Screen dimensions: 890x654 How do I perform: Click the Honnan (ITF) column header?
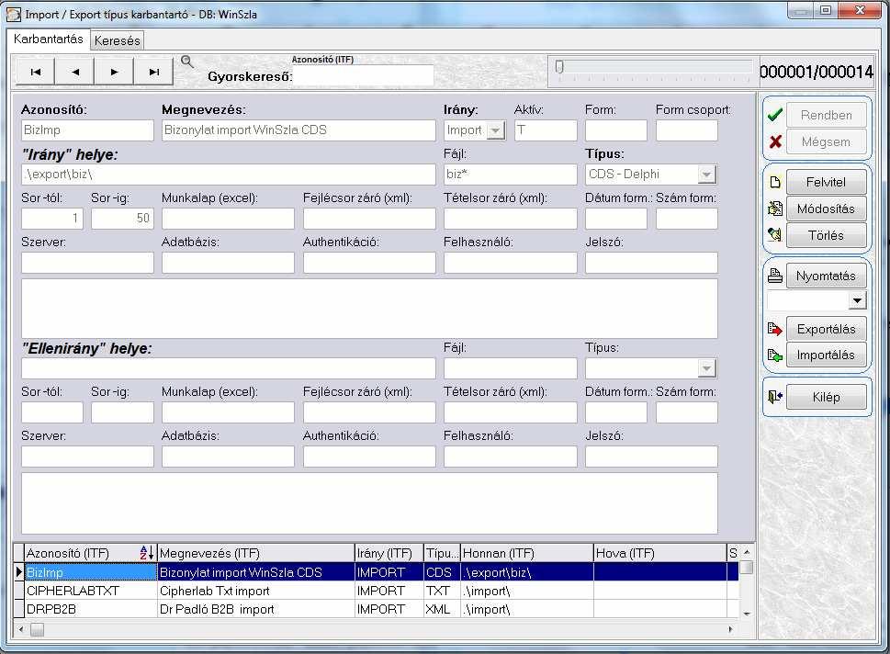(x=526, y=553)
